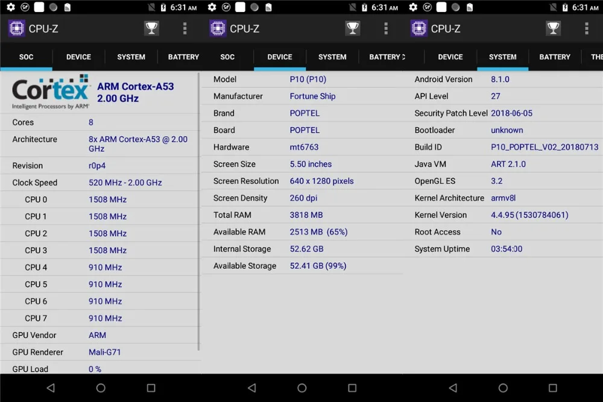This screenshot has width=603, height=402.
Task: Click the Android Version value '8.1.0'
Action: click(500, 79)
